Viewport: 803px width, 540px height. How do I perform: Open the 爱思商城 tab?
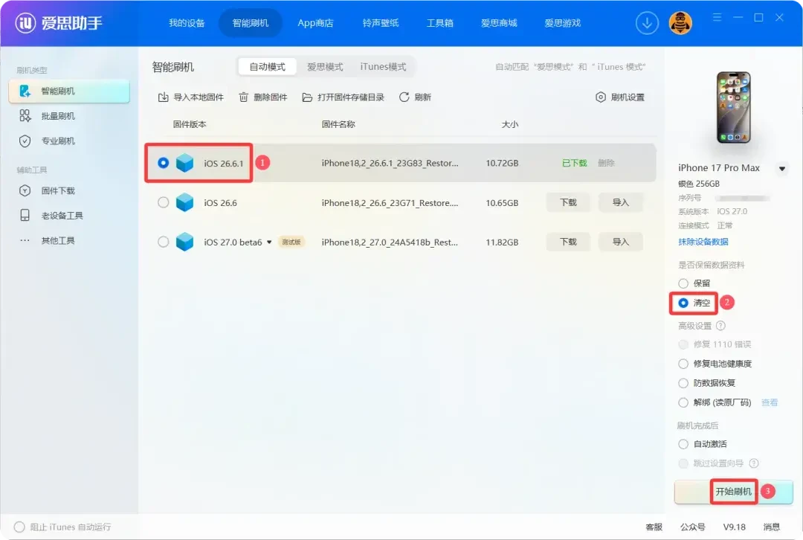(x=499, y=23)
